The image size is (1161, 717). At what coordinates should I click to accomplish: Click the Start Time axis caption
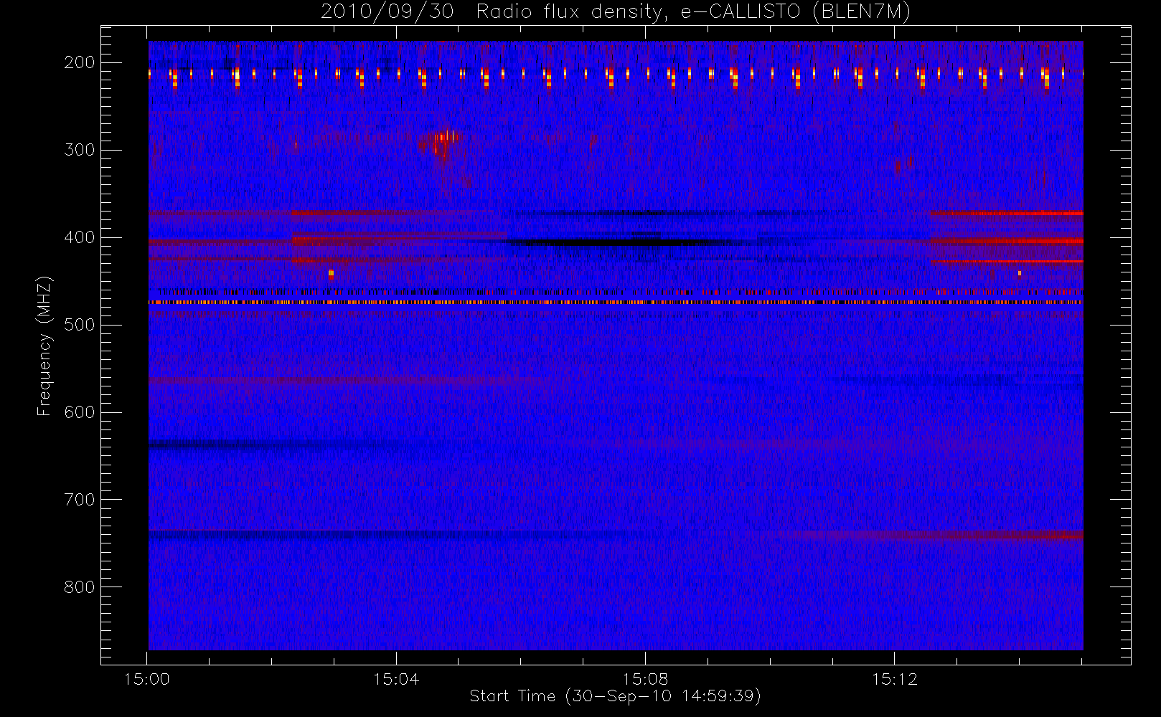pyautogui.click(x=616, y=696)
